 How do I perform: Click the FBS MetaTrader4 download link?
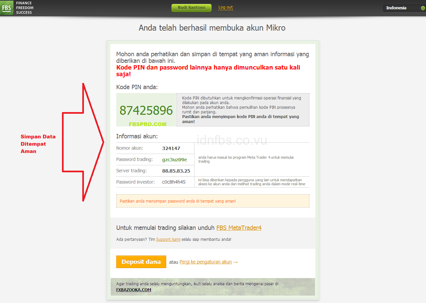coord(239,228)
